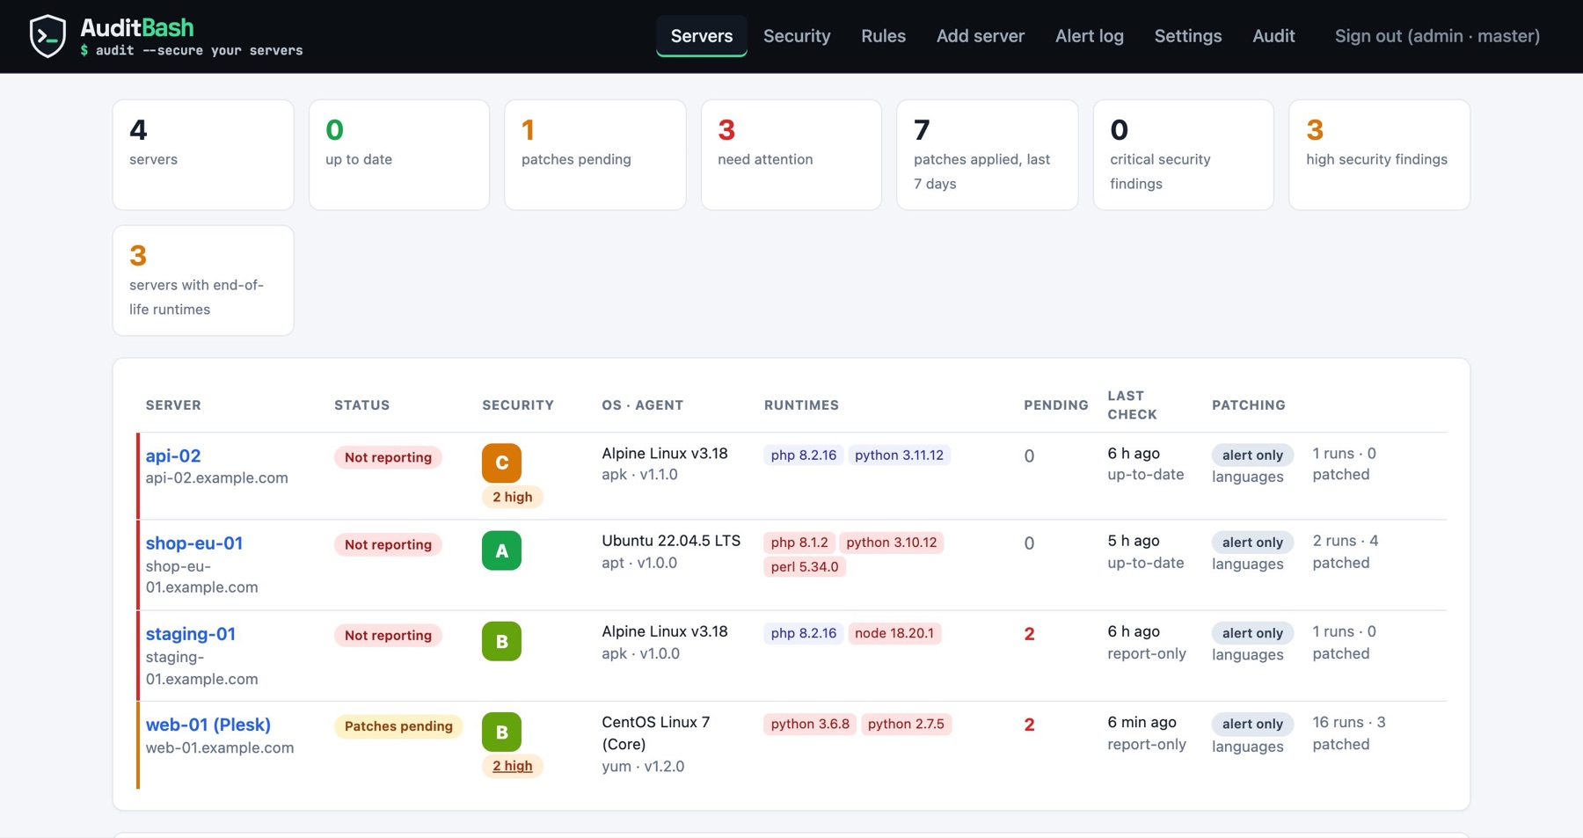
Task: Click the 'high security findings' summary card
Action: (1380, 155)
